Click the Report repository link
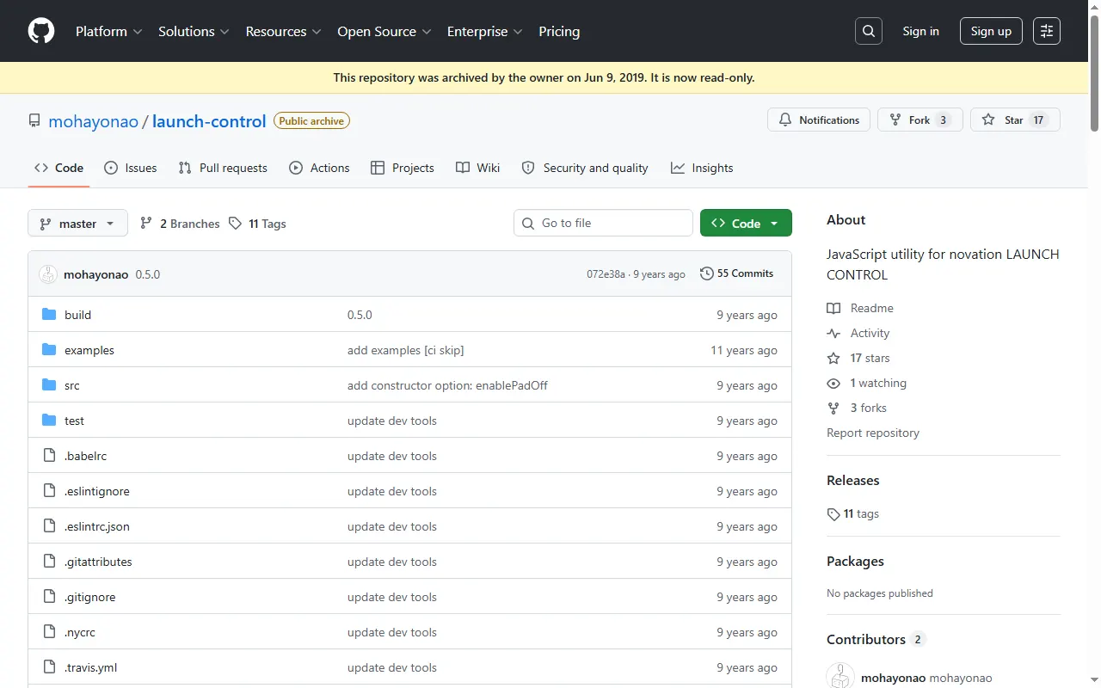This screenshot has height=688, width=1101. pyautogui.click(x=873, y=433)
